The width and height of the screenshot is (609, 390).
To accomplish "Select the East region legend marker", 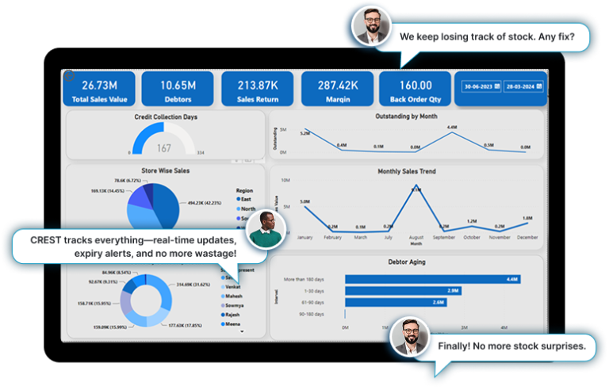I will point(238,199).
